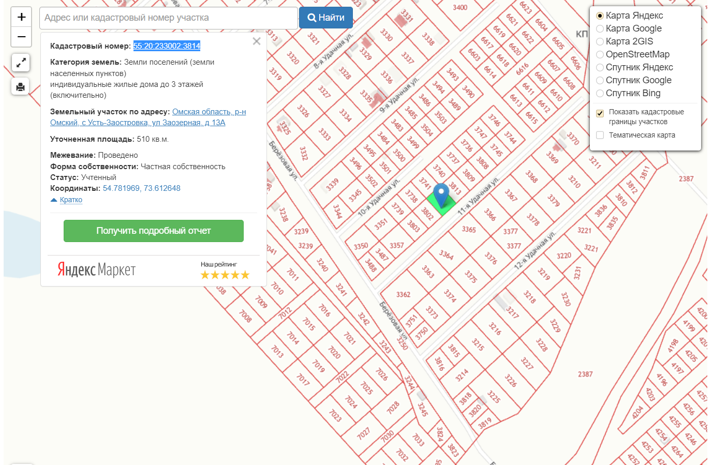Screen dimensions: 713x465
Task: Click parcel 3351 on the map
Action: coord(381,223)
